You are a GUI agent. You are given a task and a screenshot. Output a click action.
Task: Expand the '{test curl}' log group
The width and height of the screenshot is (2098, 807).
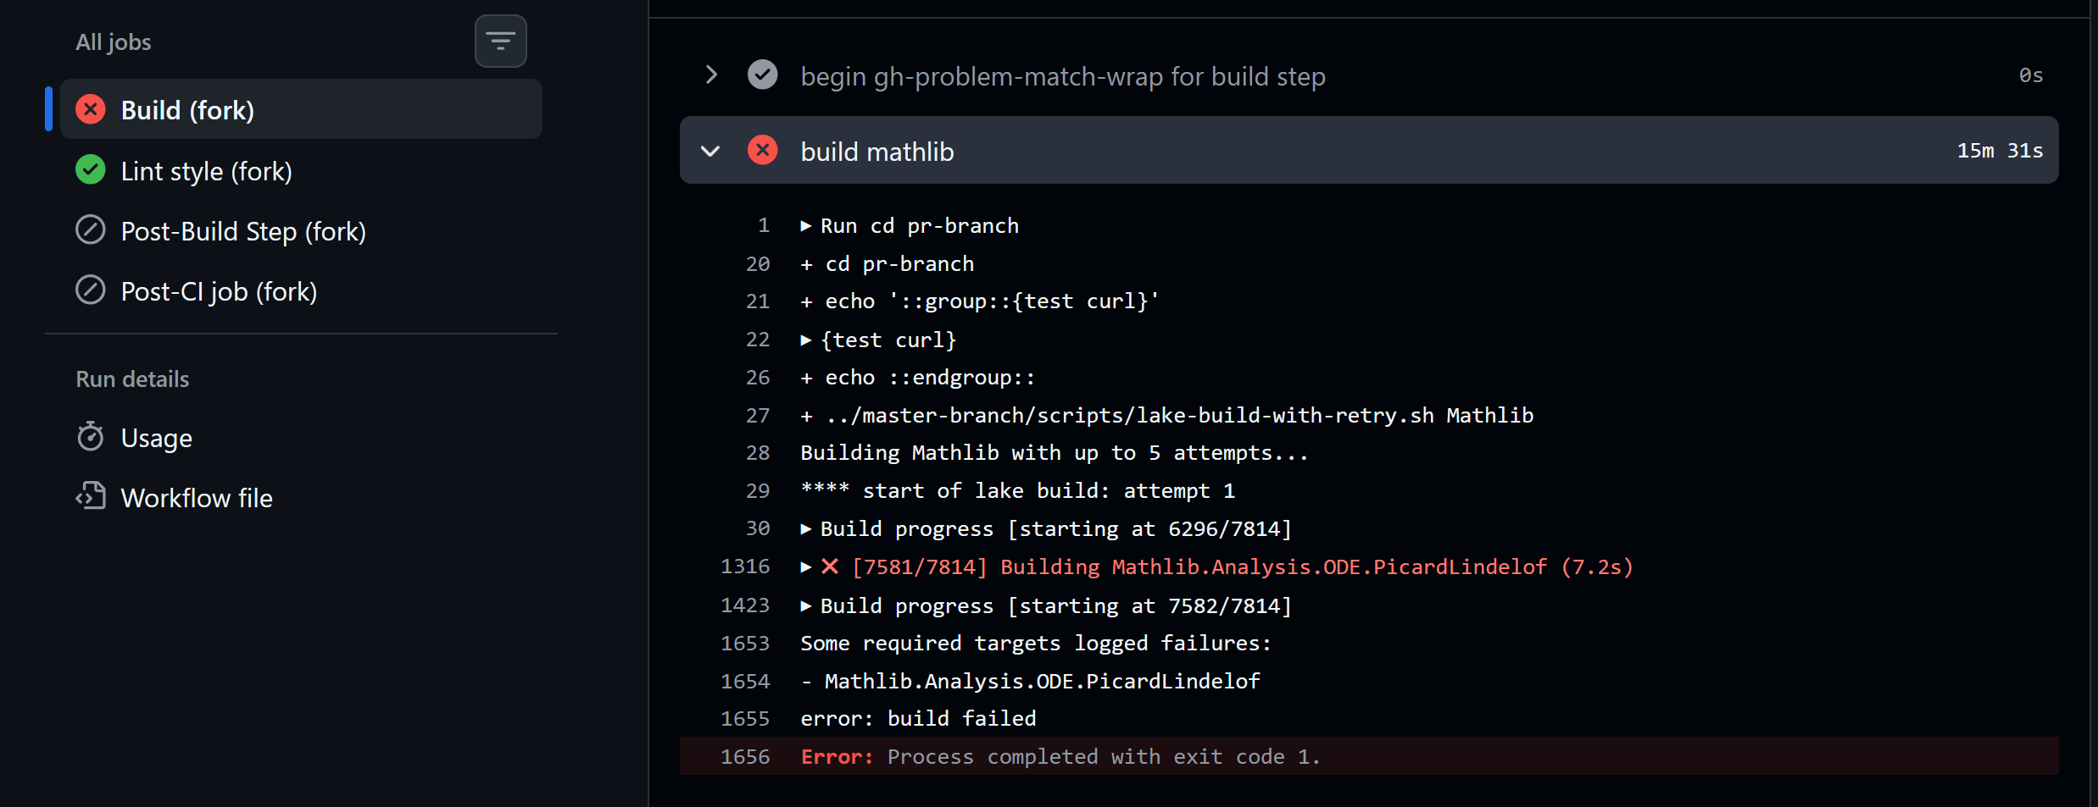click(806, 340)
